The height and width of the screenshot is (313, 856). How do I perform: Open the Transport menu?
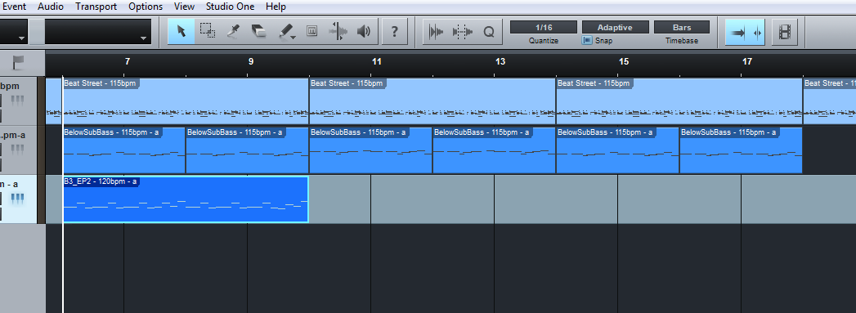(x=96, y=7)
